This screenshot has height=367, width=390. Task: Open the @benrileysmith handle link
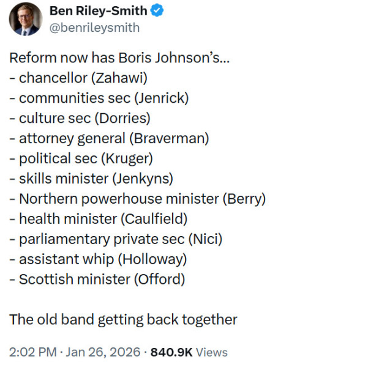tap(94, 28)
